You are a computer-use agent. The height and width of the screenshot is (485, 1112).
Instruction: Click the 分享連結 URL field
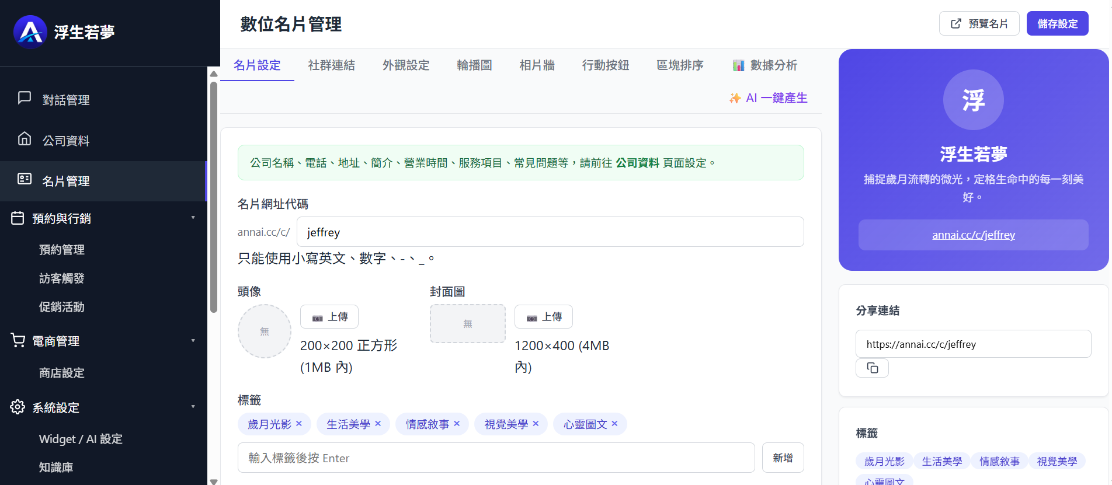tap(973, 344)
